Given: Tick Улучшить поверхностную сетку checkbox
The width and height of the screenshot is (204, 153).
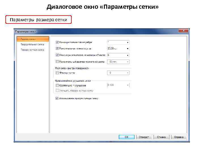Looking at the screenshot, I should 57,90.
